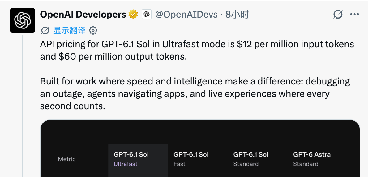The image size is (368, 177).
Task: Click the API pricing paragraph text
Action: click(x=197, y=50)
